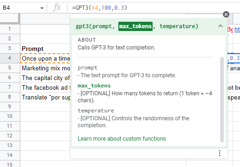
Task: Select row 6 header
Action: pyautogui.click(x=10, y=78)
